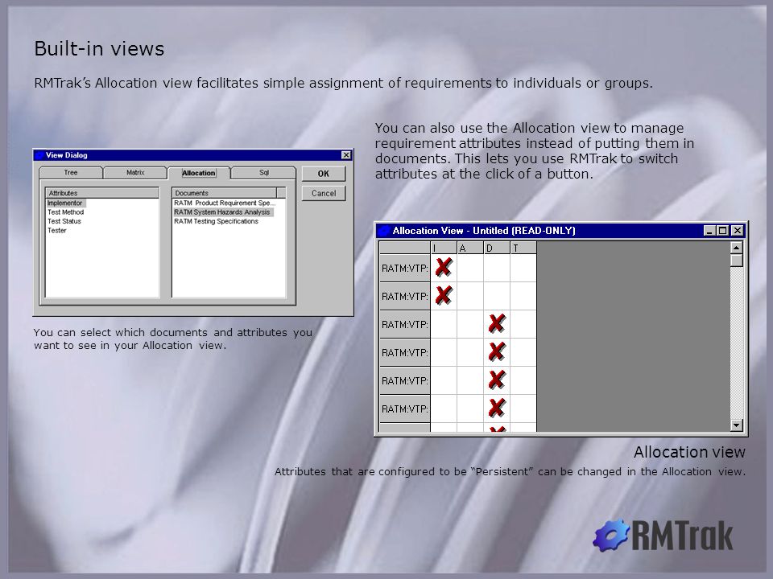Select the A column header
This screenshot has width=773, height=579.
click(470, 248)
